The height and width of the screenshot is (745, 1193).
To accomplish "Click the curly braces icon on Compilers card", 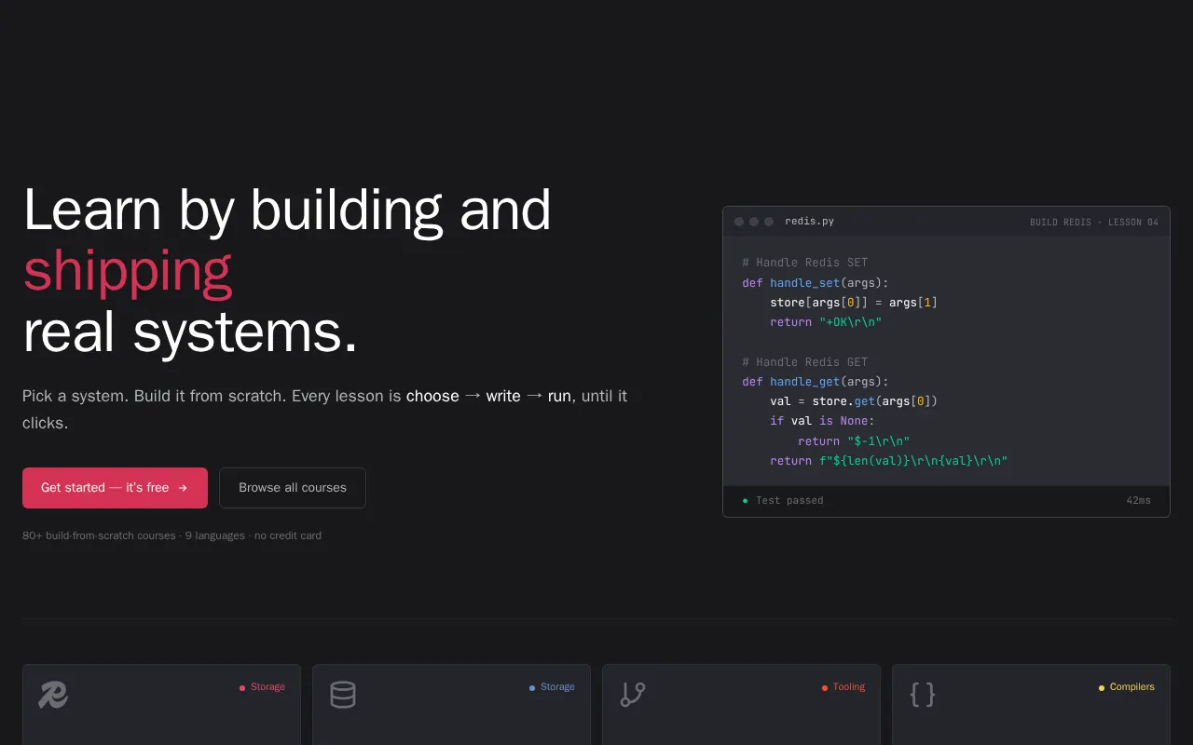I will [923, 695].
